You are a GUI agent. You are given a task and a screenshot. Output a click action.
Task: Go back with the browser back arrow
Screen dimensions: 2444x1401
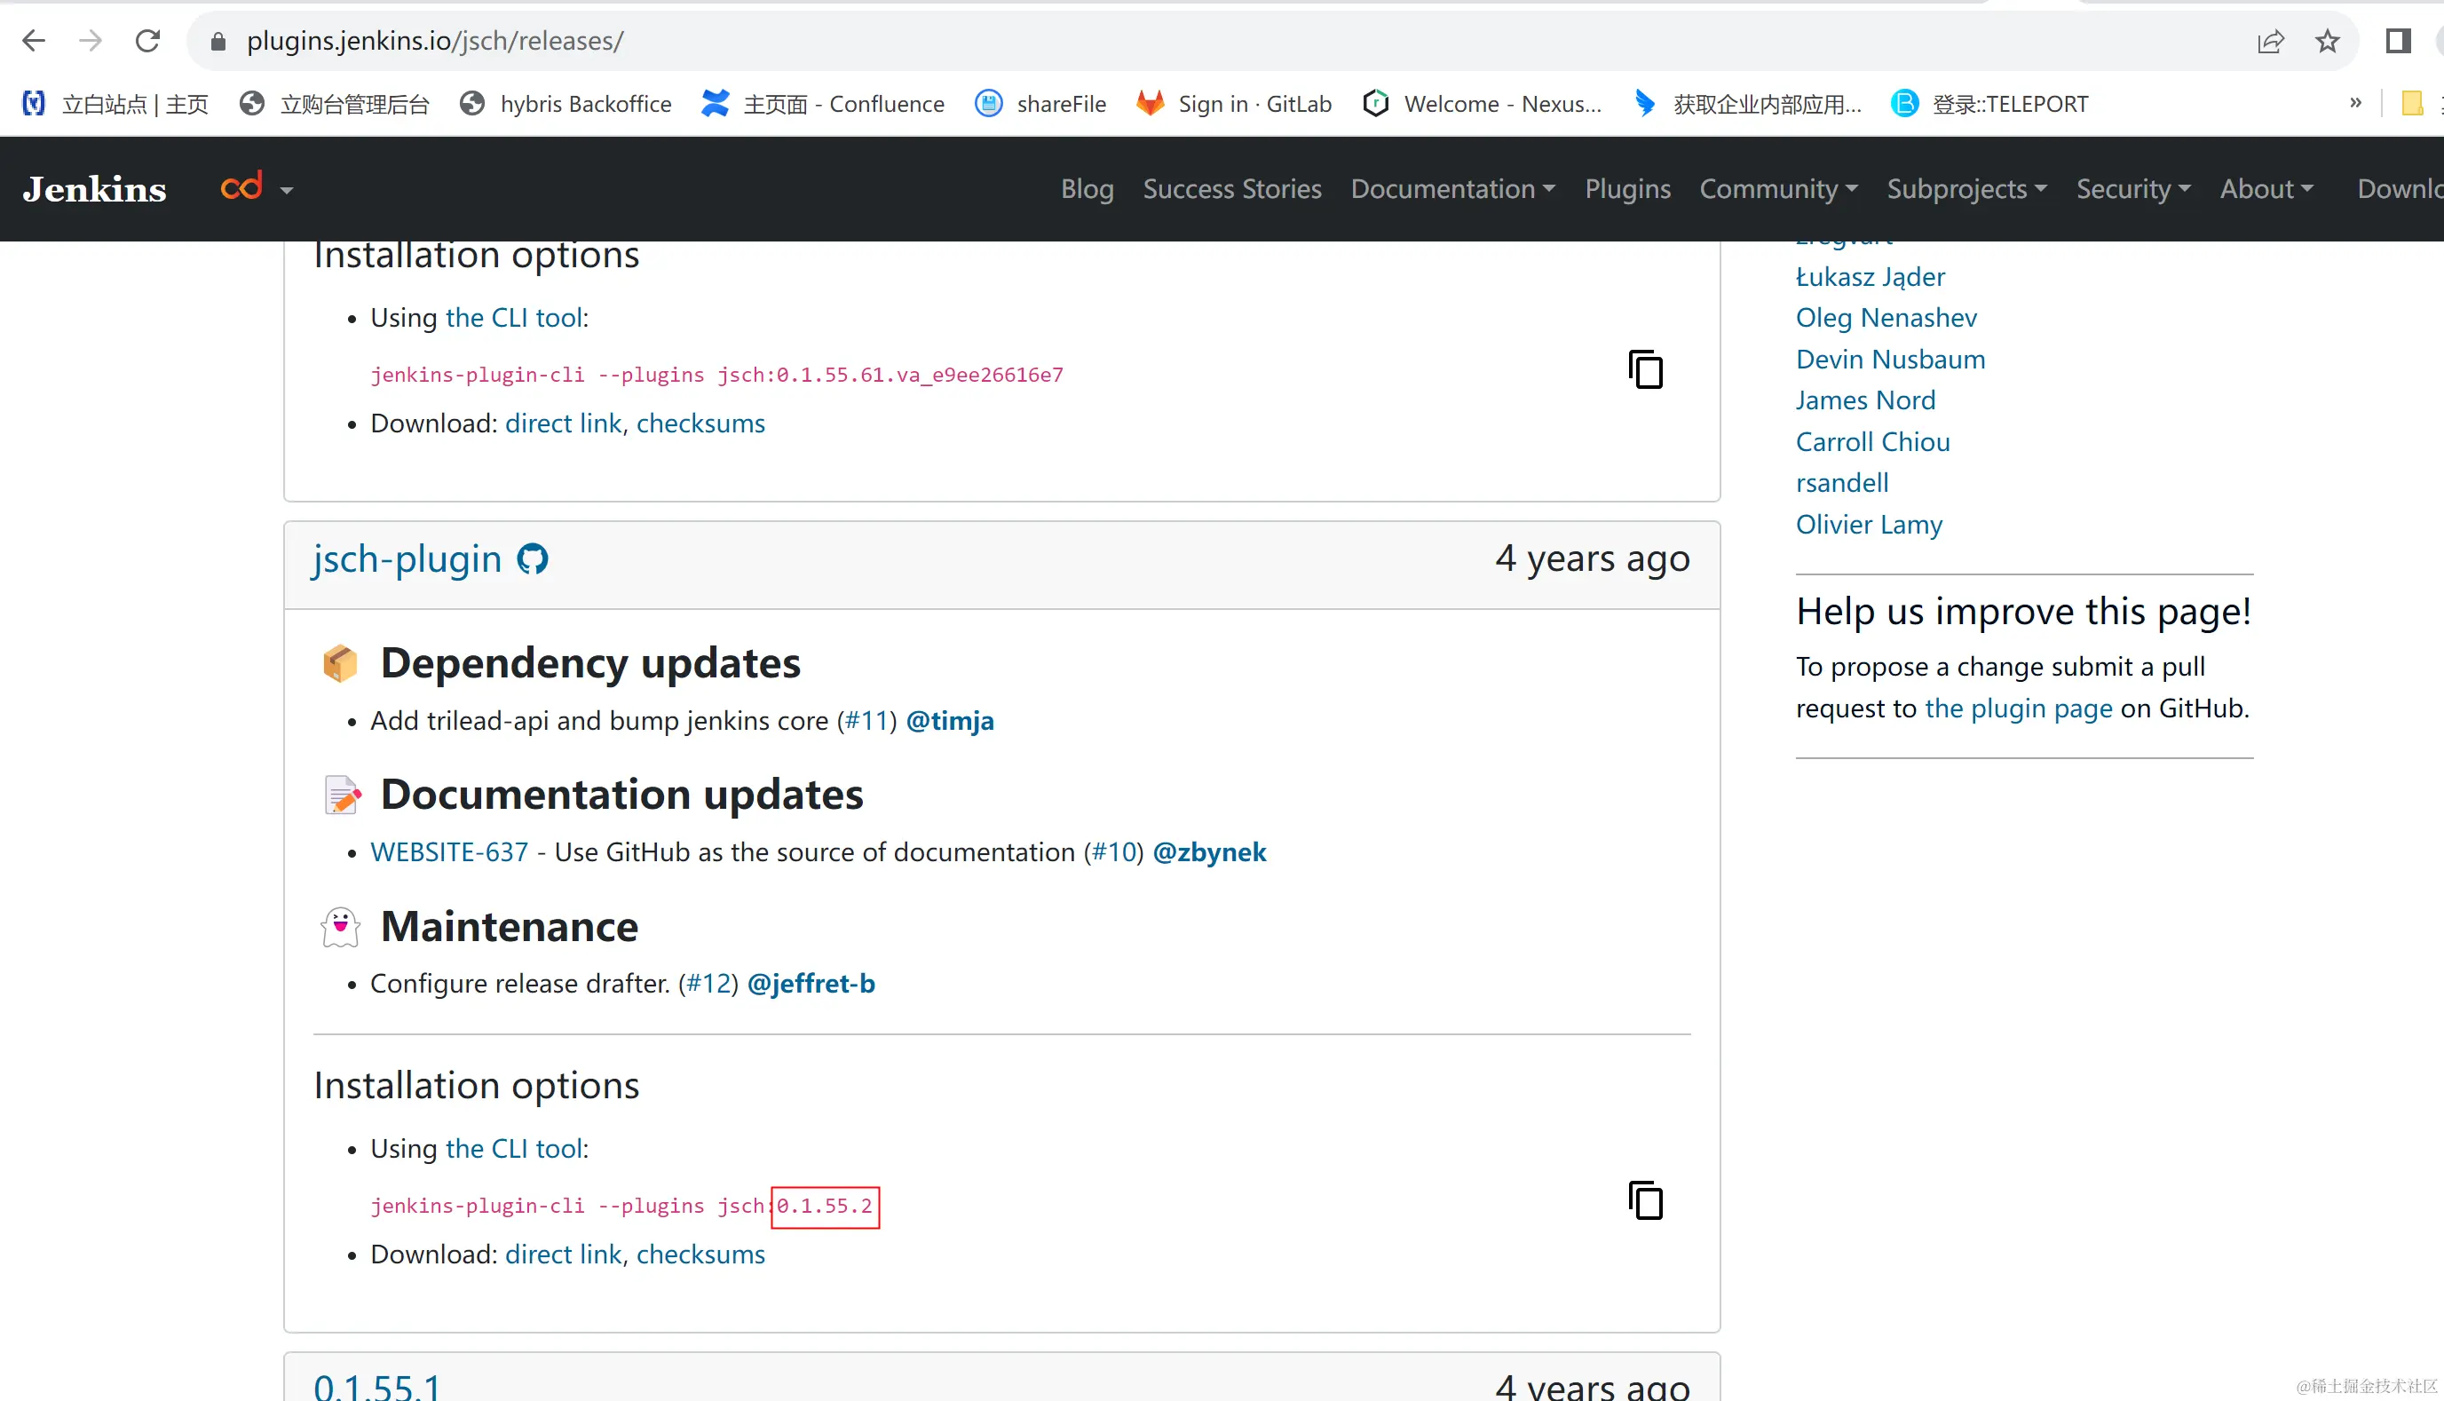[x=34, y=41]
